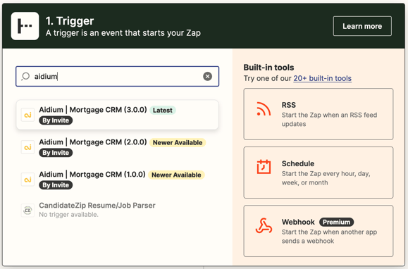Click the RSS feed icon
Image resolution: width=408 pixels, height=269 pixels.
coord(264,109)
